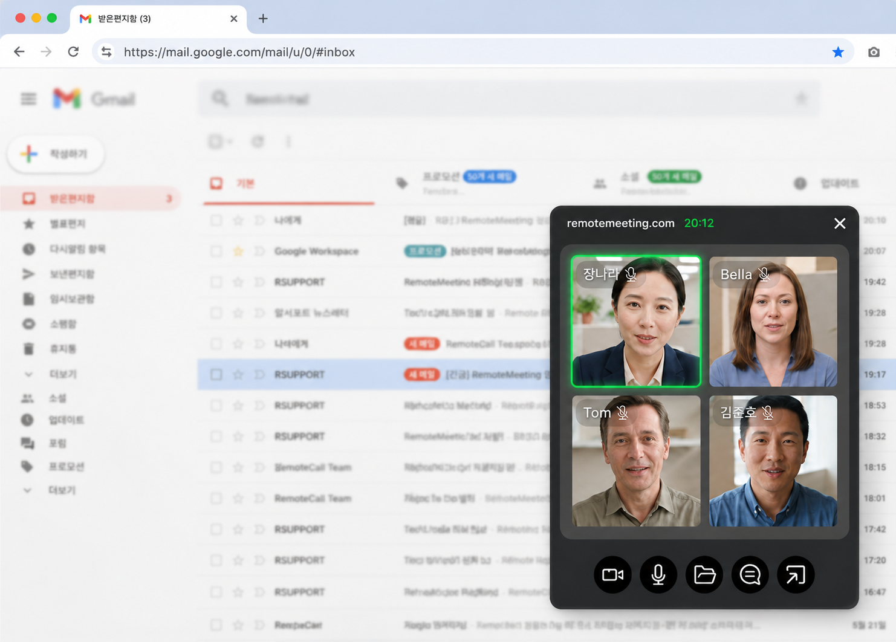896x642 pixels.
Task: Select the 받은편지함 (3) browser tab
Action: (x=158, y=19)
